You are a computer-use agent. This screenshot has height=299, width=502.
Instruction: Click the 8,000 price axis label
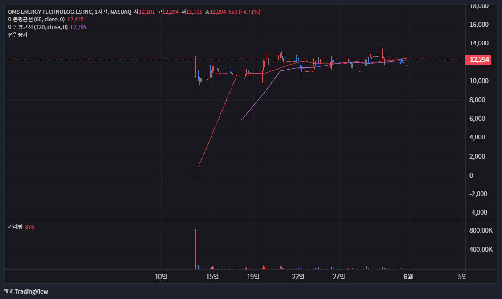[x=477, y=100]
